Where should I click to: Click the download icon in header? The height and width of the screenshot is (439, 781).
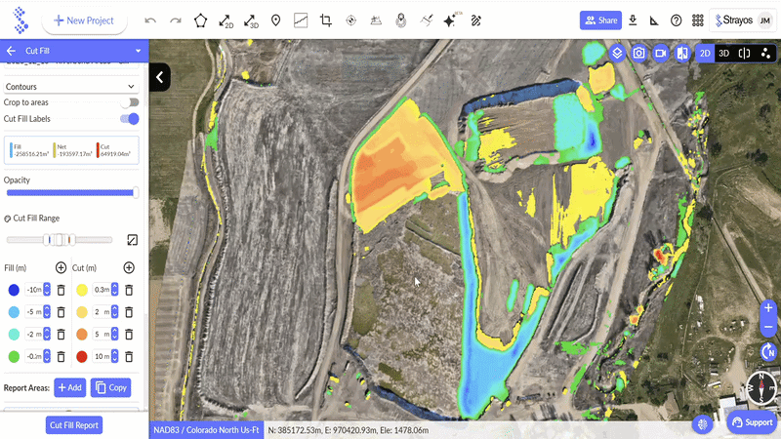[633, 20]
